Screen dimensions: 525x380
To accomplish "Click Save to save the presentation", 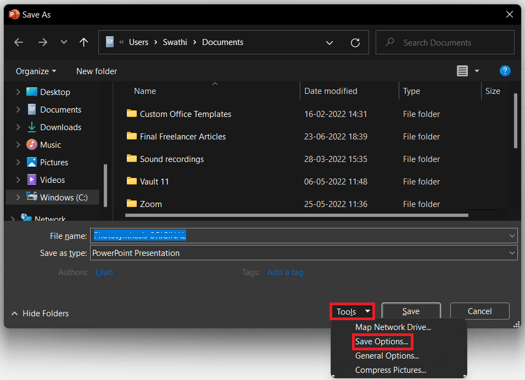I will [x=411, y=311].
